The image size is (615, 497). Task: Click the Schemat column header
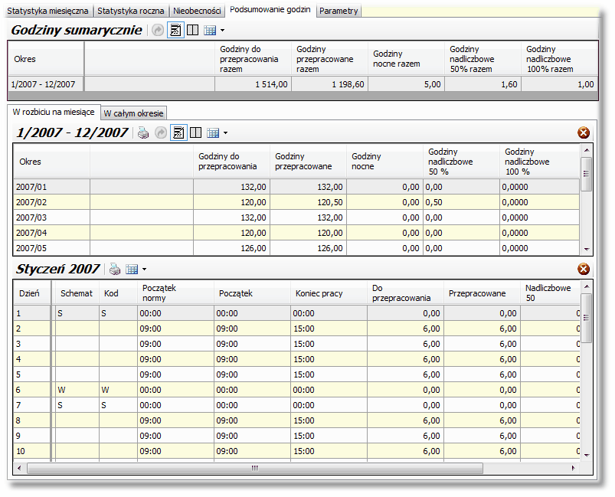pyautogui.click(x=77, y=293)
